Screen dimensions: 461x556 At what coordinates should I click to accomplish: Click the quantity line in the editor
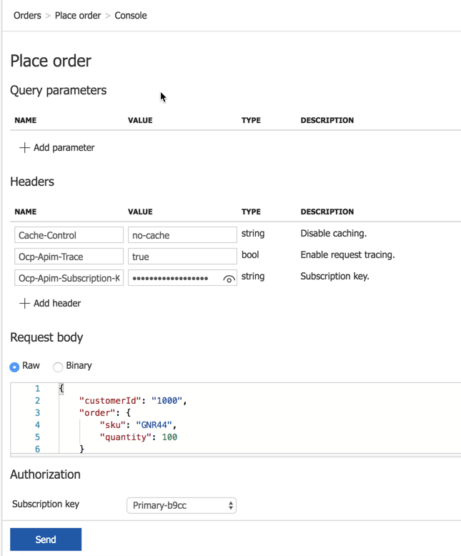[138, 437]
